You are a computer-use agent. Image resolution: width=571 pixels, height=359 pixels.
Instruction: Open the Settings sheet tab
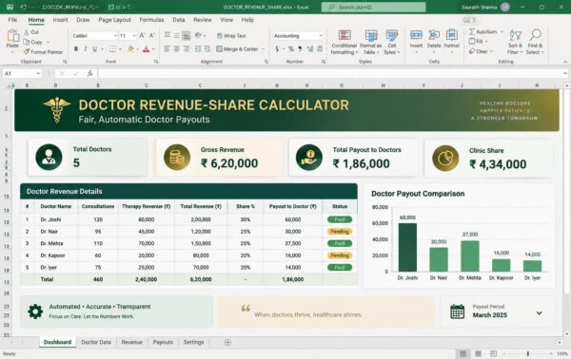point(194,342)
